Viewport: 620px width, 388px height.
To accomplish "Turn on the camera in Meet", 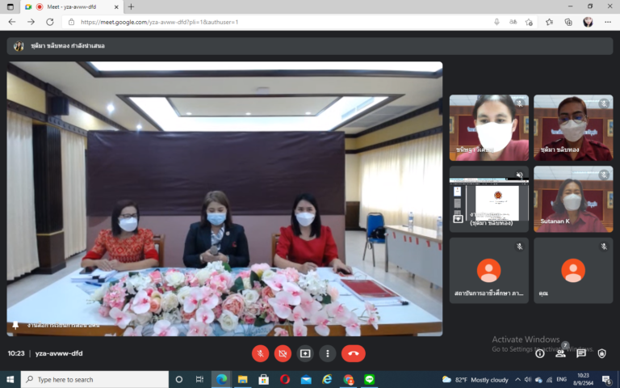I will click(283, 353).
